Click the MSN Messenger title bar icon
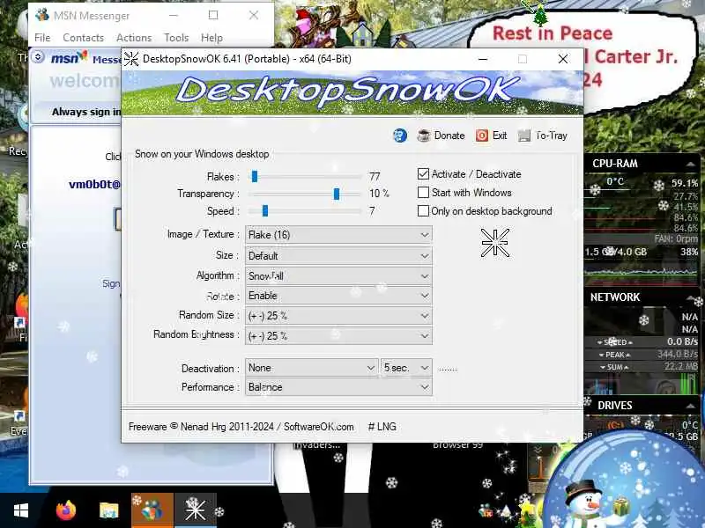The width and height of the screenshot is (705, 528). (41, 15)
